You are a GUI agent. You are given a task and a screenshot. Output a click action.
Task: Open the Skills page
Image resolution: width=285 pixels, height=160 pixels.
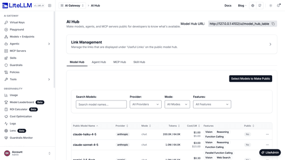coord(13,58)
